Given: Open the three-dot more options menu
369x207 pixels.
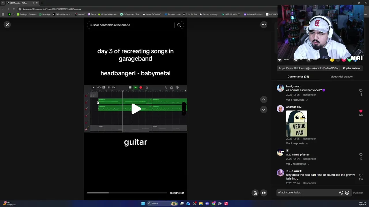Looking at the screenshot, I should pyautogui.click(x=263, y=25).
